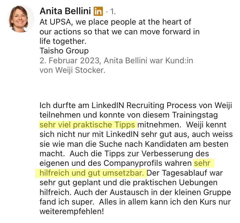
Task: Click highlighted text "hilfreich und gut umsetzbar."
Action: 90,173
